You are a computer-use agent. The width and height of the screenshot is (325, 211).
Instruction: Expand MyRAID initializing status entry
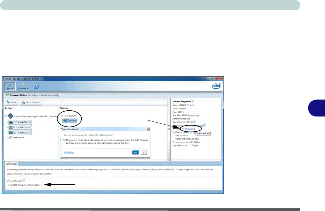coord(9,185)
